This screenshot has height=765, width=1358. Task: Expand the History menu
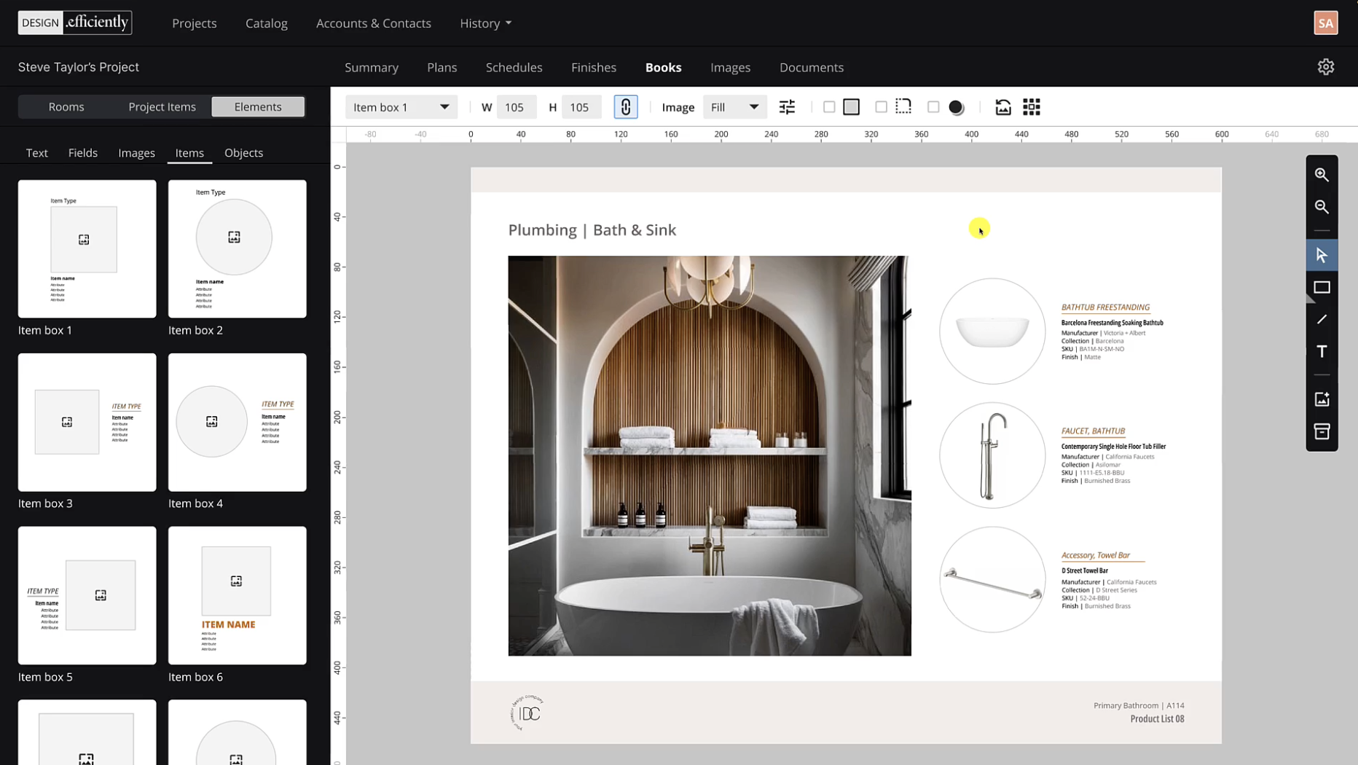[485, 23]
